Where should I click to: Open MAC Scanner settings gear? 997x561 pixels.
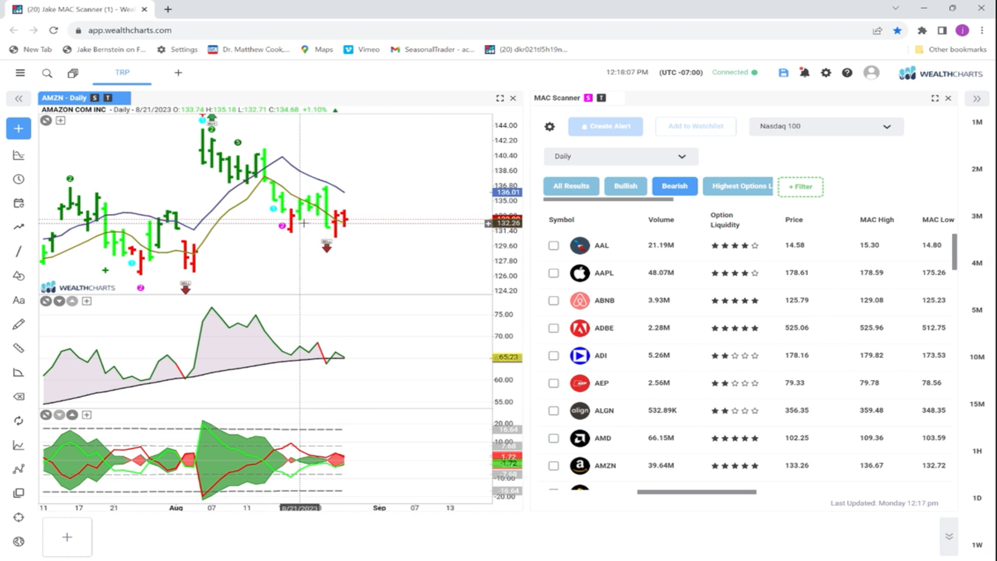[550, 126]
